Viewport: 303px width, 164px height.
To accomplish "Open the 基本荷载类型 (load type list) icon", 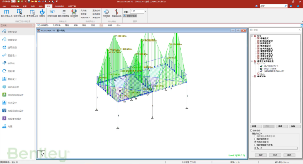I will pyautogui.click(x=64, y=13).
